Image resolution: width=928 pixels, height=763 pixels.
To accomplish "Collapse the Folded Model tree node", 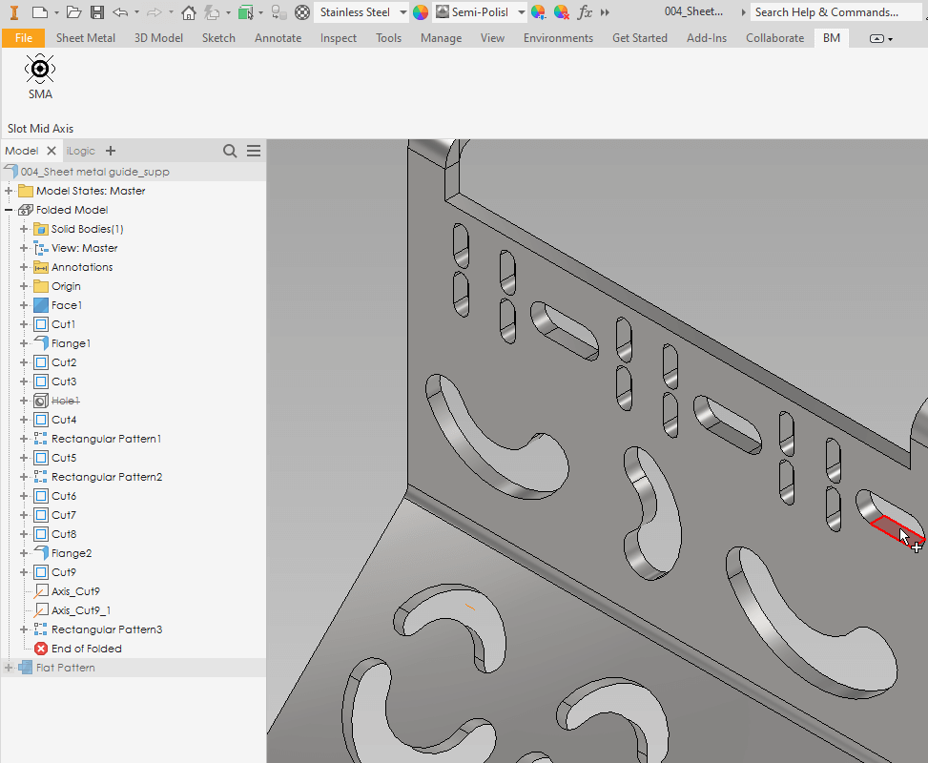I will click(x=9, y=210).
